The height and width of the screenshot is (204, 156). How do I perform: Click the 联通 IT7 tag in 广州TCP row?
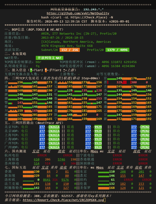(88, 143)
